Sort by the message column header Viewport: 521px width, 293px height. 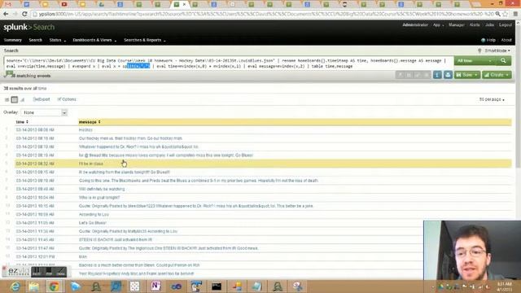click(90, 122)
